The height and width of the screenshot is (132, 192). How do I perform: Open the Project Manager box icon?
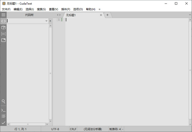point(4,27)
